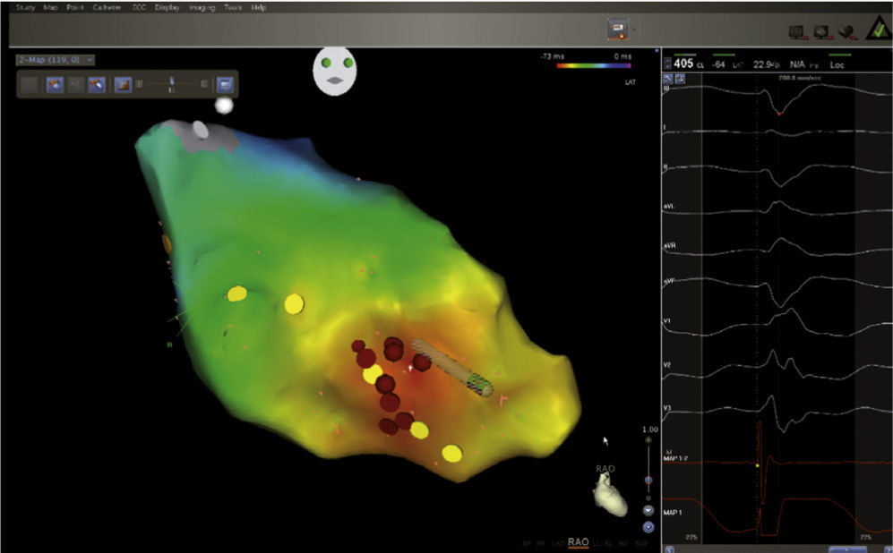Switch to the SUP view orientation
Image resolution: width=893 pixels, height=553 pixels.
coord(640,542)
